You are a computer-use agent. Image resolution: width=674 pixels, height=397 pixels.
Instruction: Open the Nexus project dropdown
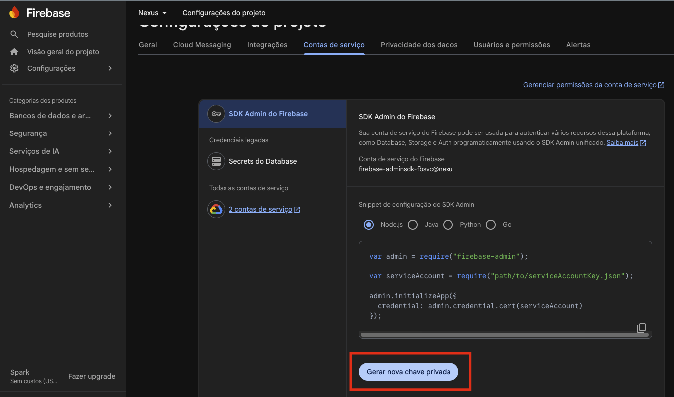click(x=153, y=13)
